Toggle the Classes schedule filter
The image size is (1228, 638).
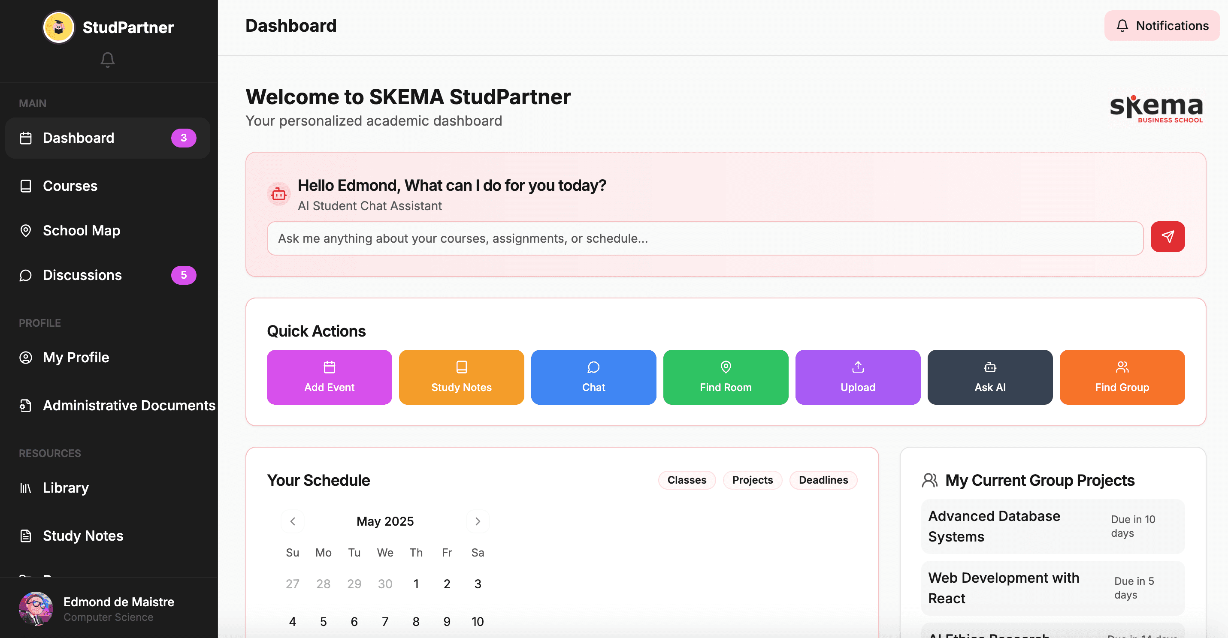click(x=687, y=480)
